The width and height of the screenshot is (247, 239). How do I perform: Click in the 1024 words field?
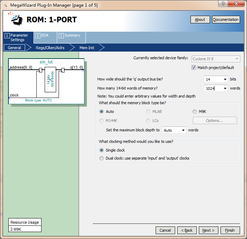click(x=213, y=88)
